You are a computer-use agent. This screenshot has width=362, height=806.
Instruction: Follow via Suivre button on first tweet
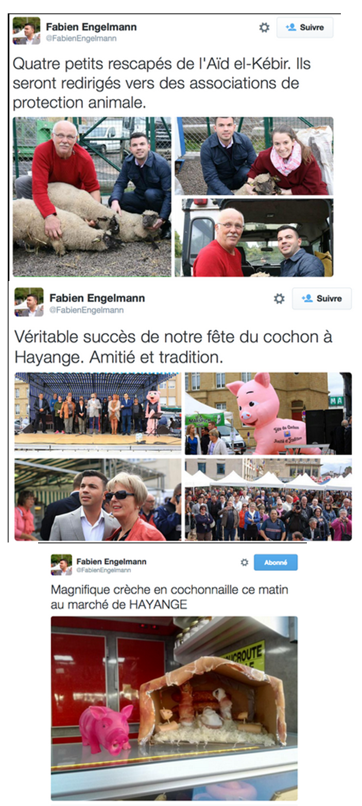pos(305,27)
